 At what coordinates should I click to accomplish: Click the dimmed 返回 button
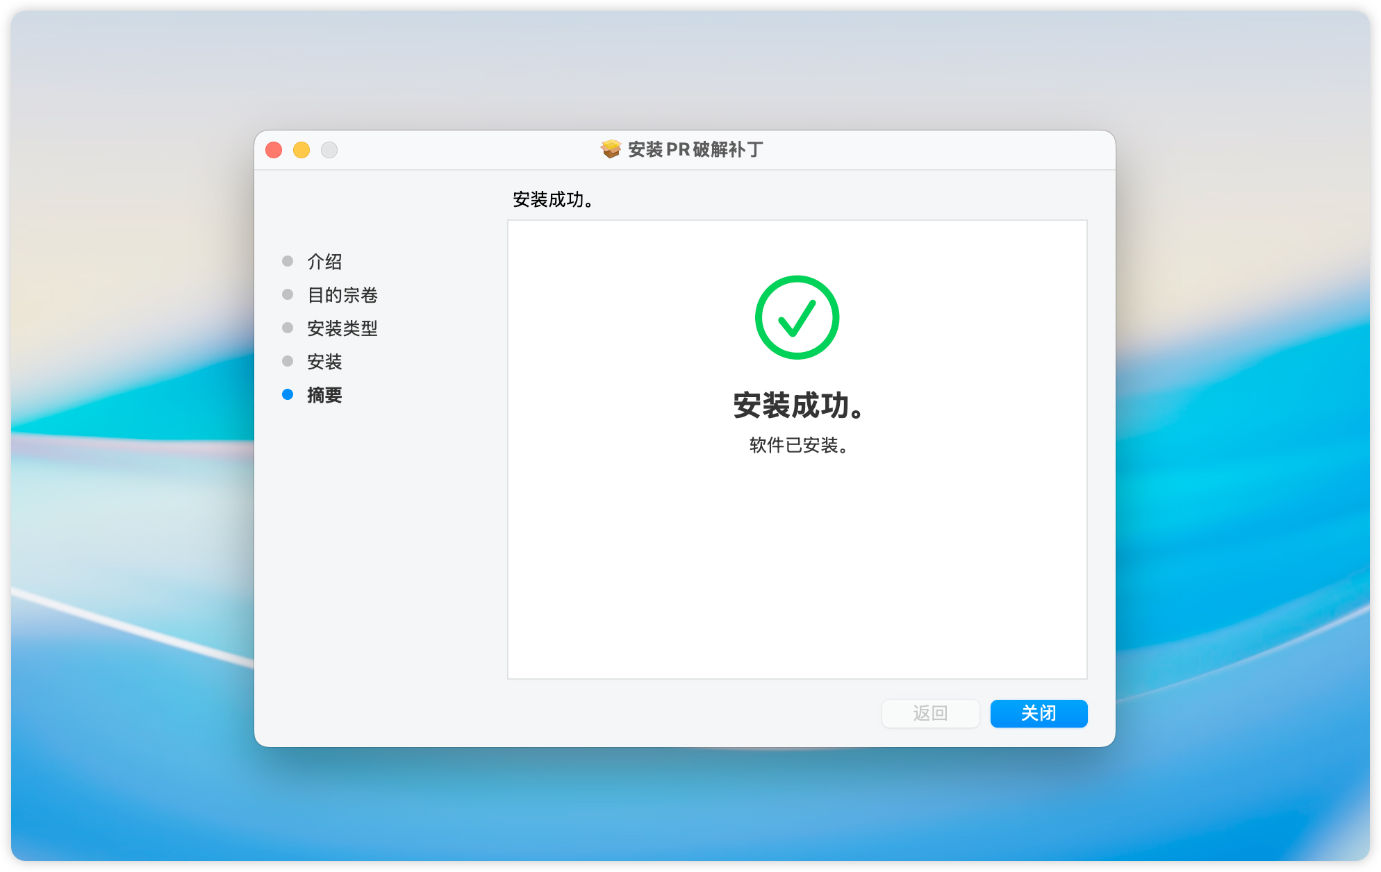click(930, 713)
